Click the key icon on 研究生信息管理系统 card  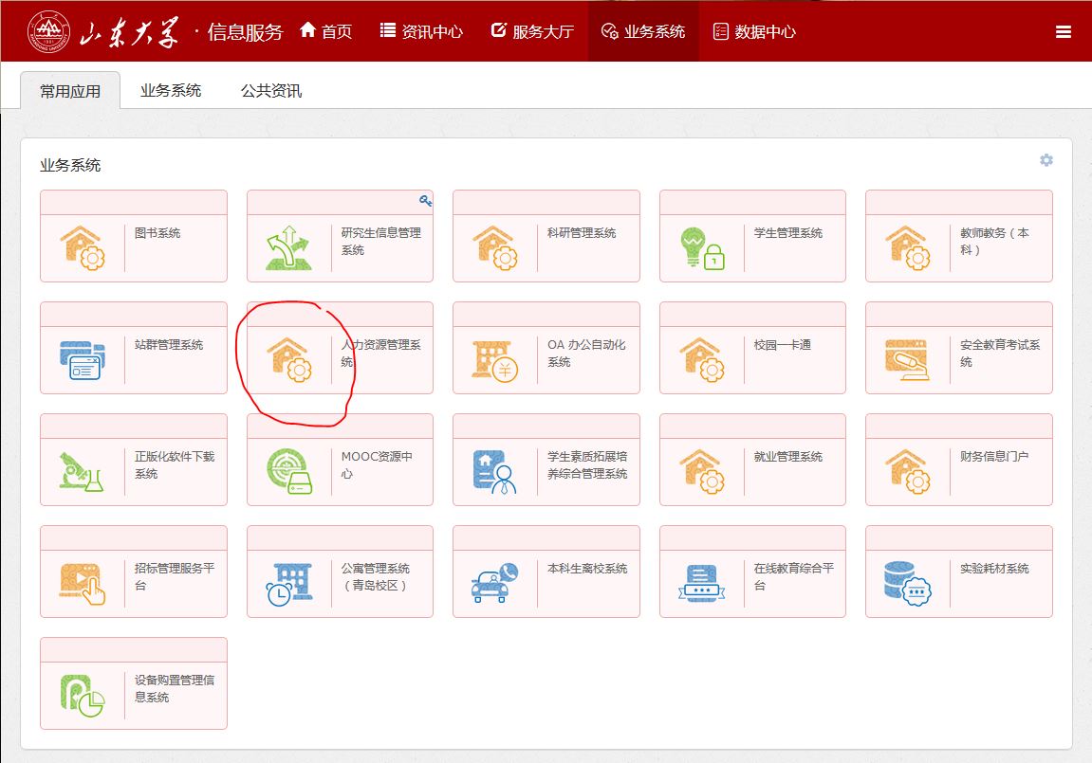[x=425, y=200]
